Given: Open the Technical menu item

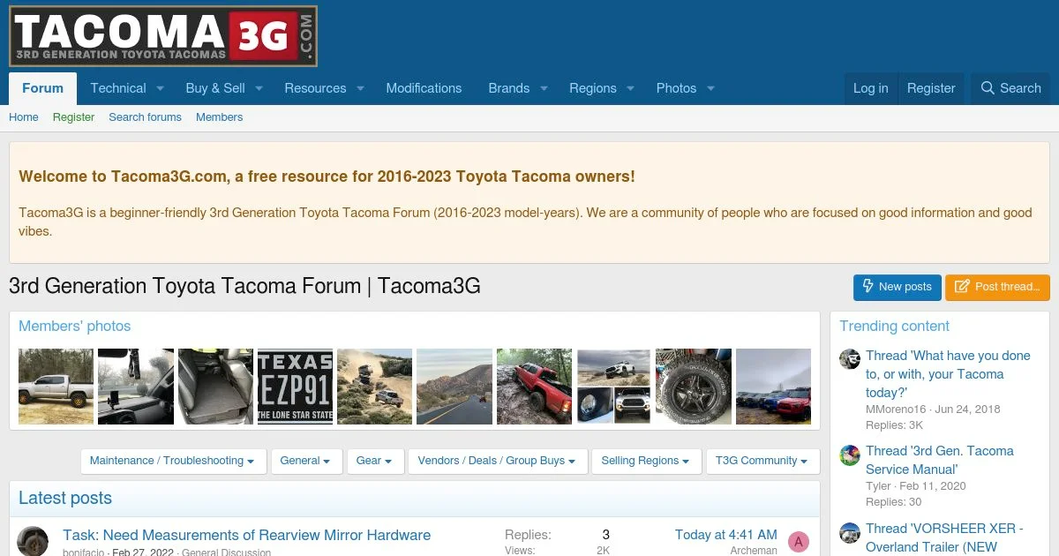Looking at the screenshot, I should click(117, 88).
